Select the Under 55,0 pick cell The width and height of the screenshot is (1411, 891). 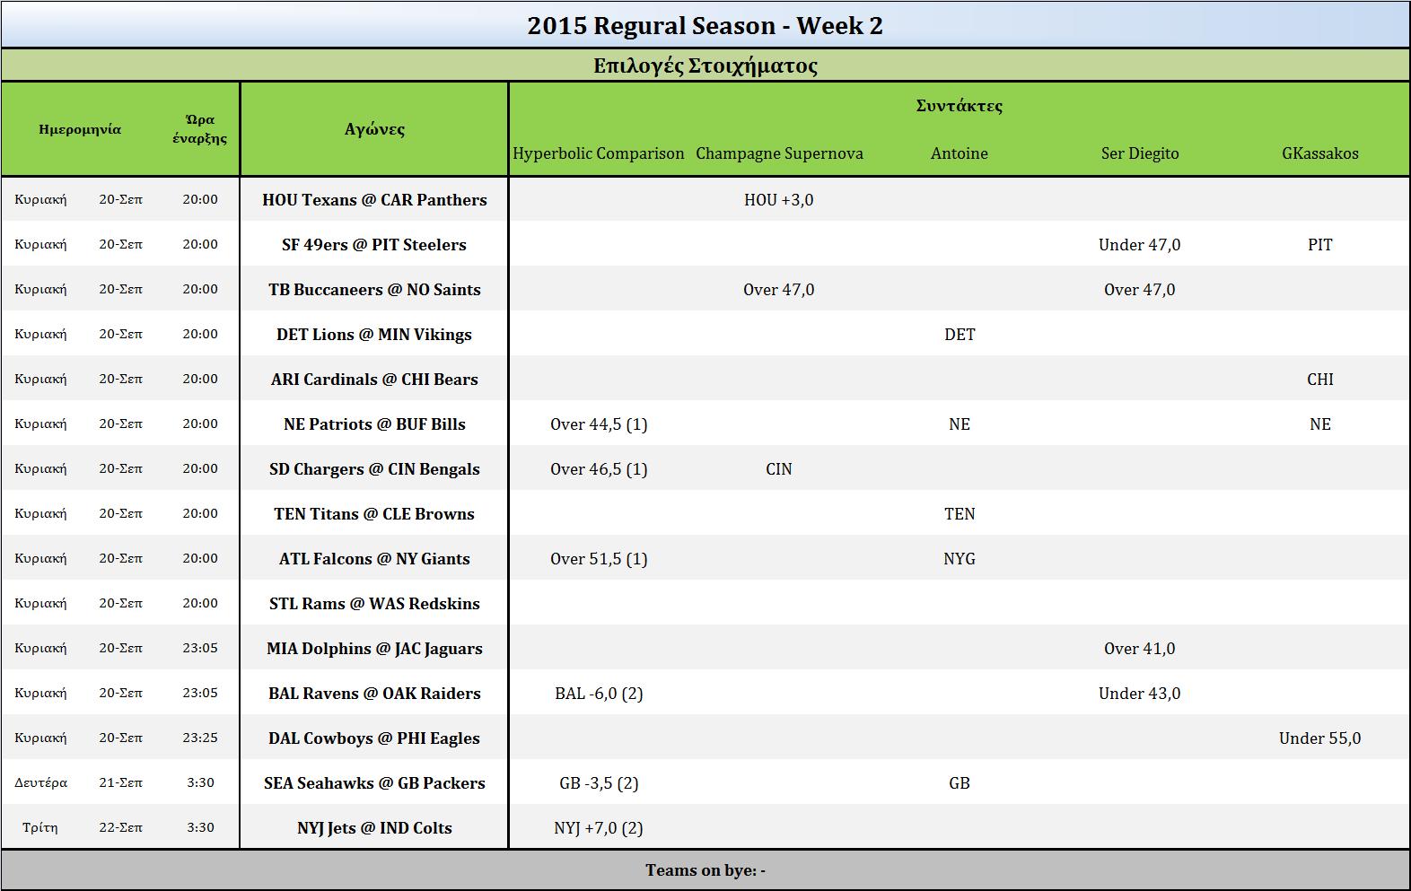[1320, 738]
